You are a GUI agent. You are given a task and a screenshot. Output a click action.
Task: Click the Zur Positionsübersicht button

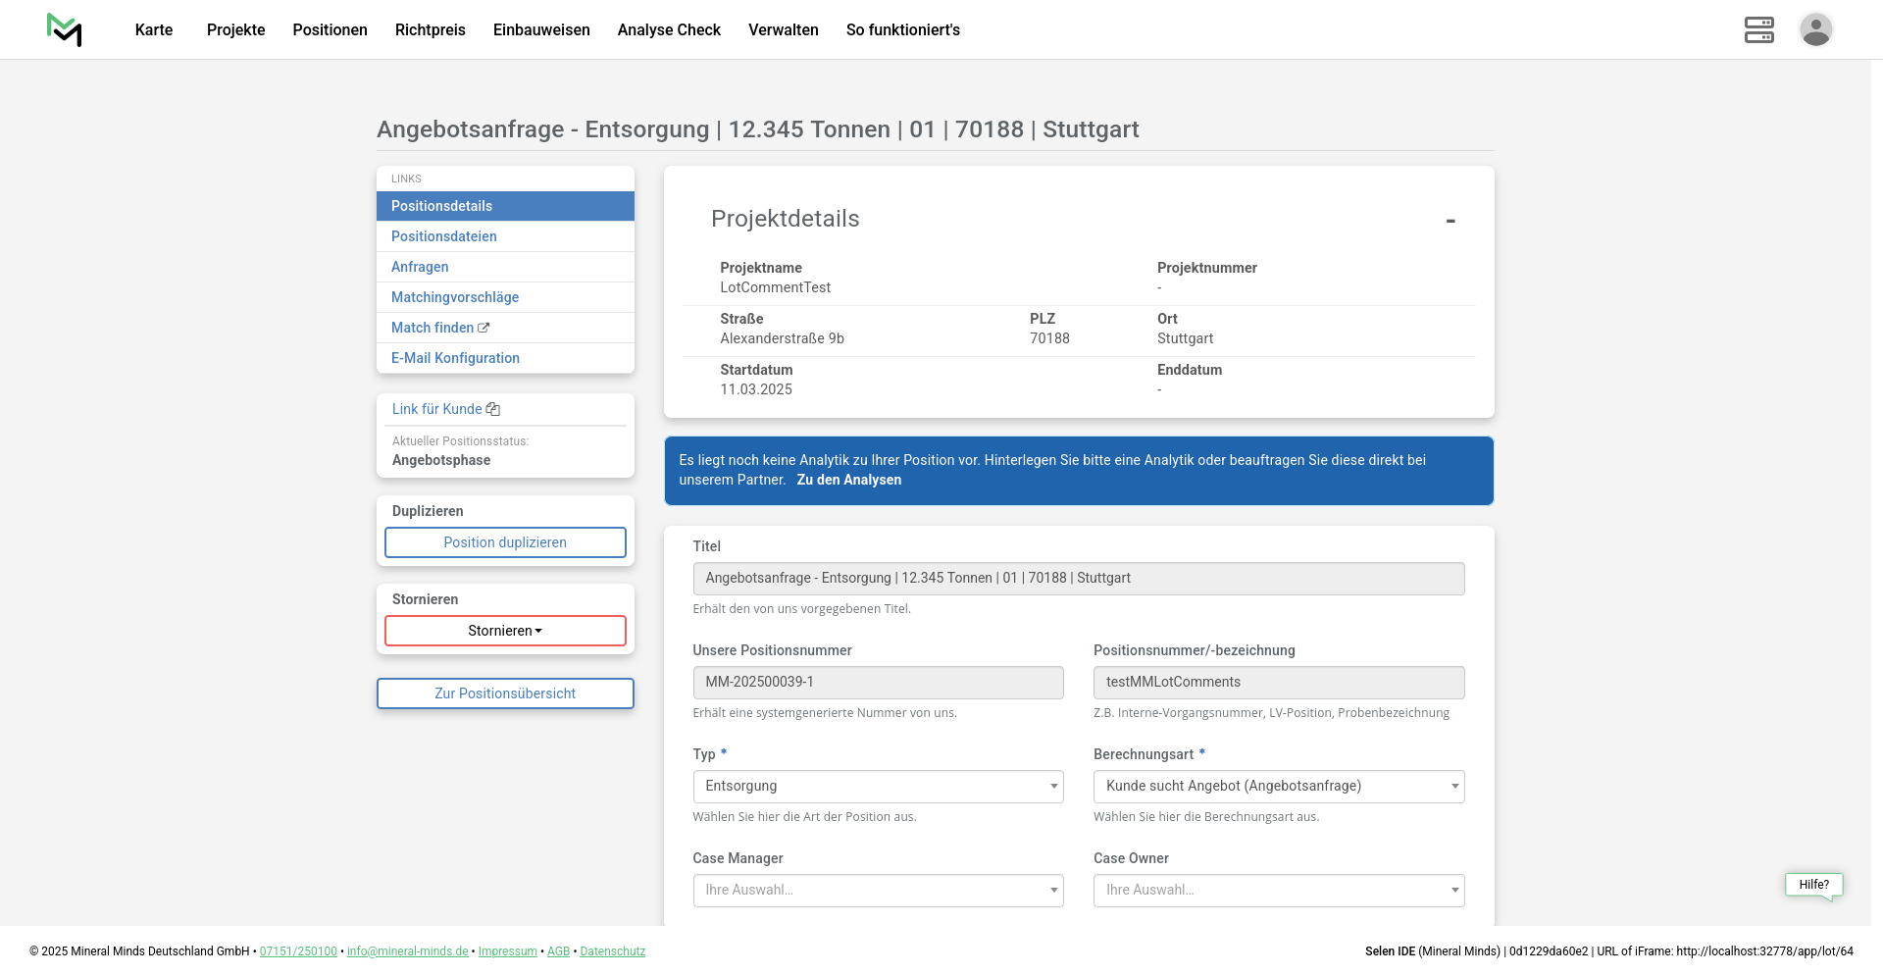[505, 693]
